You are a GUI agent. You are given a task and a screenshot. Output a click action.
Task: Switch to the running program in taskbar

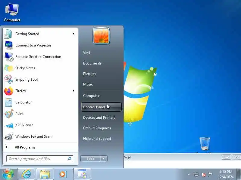pos(82,174)
